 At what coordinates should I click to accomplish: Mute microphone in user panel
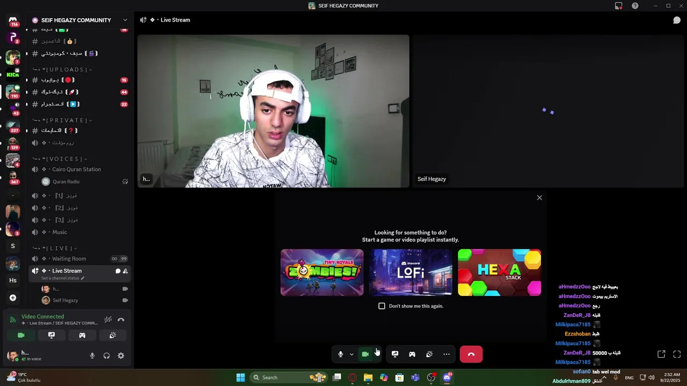point(92,356)
